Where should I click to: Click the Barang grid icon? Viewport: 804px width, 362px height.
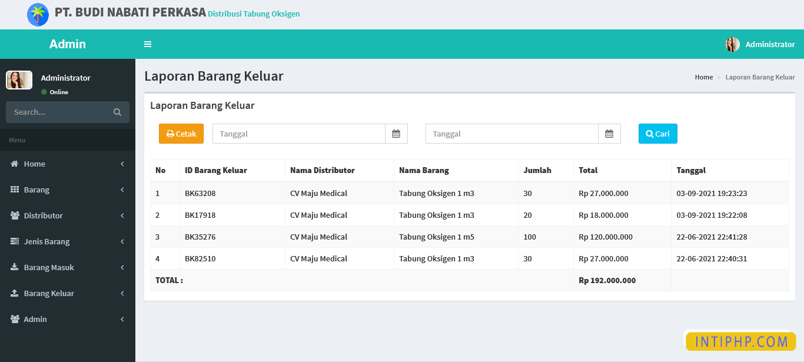tap(16, 190)
